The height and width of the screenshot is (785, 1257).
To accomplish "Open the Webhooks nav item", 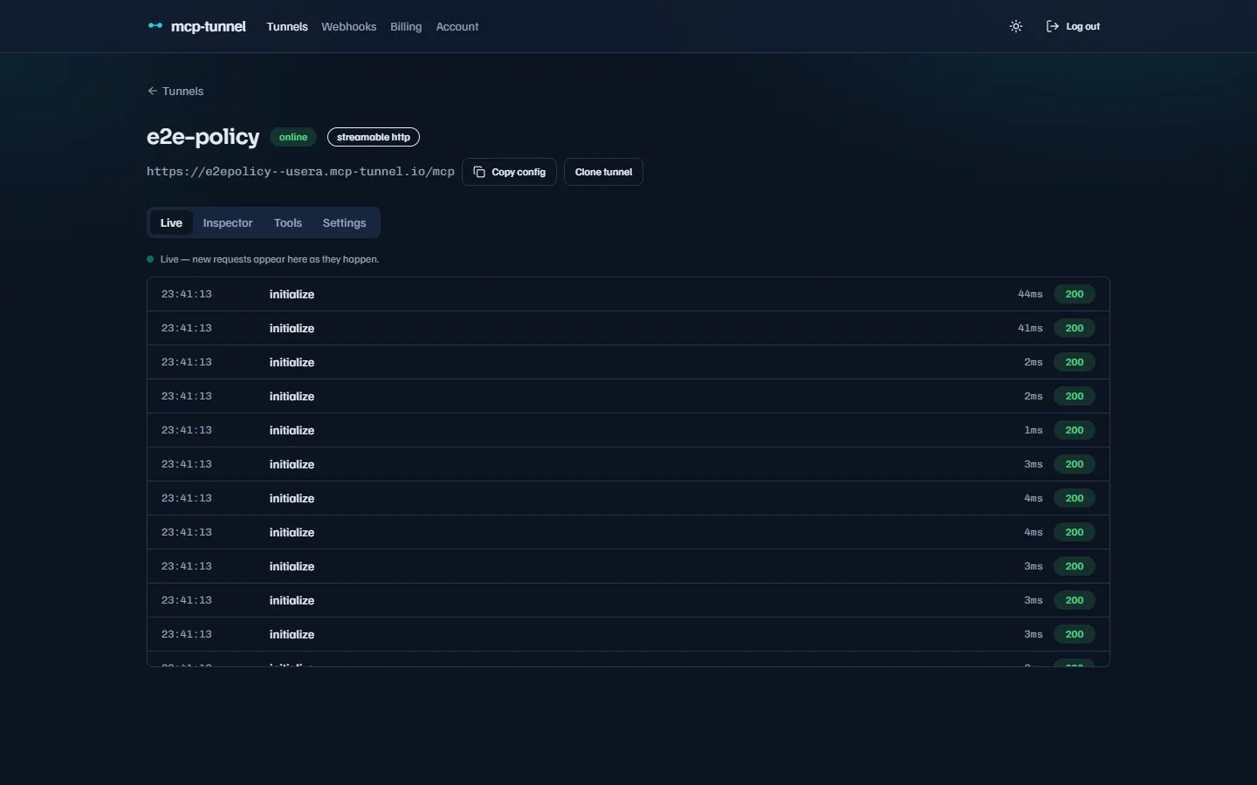I will pyautogui.click(x=348, y=26).
